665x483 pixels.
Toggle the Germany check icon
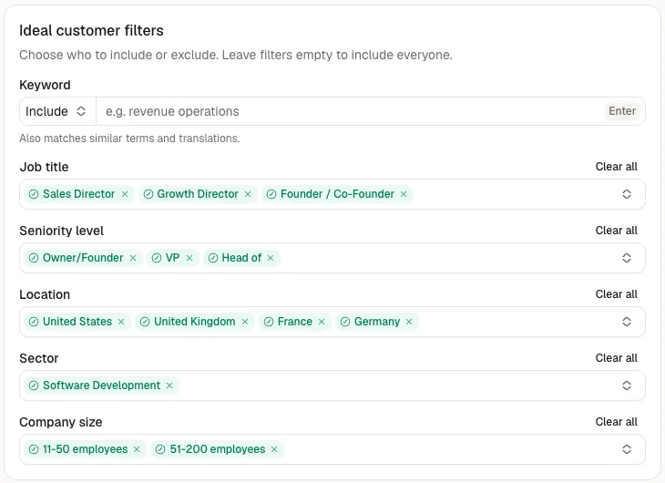[x=345, y=322]
